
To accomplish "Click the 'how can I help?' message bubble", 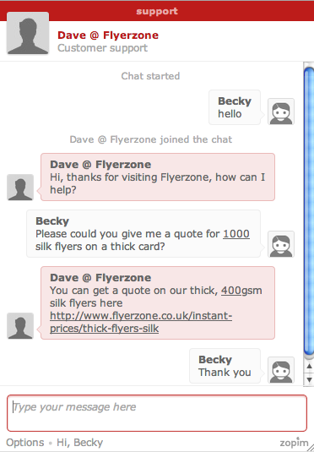I will [158, 177].
